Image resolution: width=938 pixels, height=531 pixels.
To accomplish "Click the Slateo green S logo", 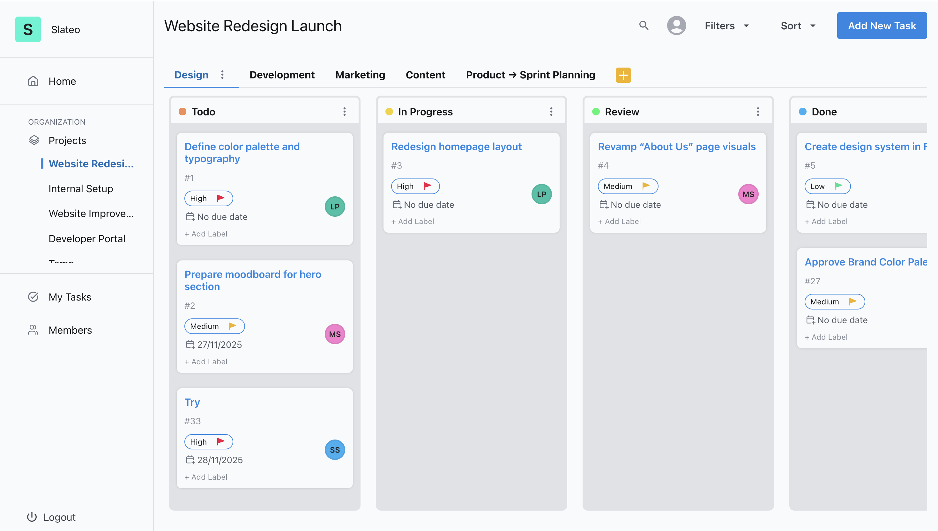I will click(x=28, y=29).
